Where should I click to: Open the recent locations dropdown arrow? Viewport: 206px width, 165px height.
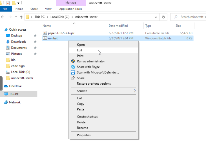tap(16, 17)
